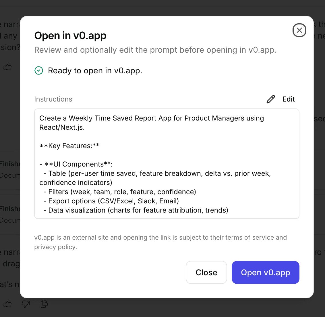Click inside the Instructions prompt box

point(167,164)
